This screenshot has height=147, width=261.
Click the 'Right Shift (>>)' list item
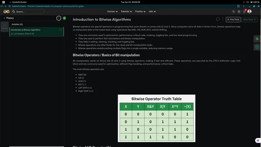coord(86,91)
